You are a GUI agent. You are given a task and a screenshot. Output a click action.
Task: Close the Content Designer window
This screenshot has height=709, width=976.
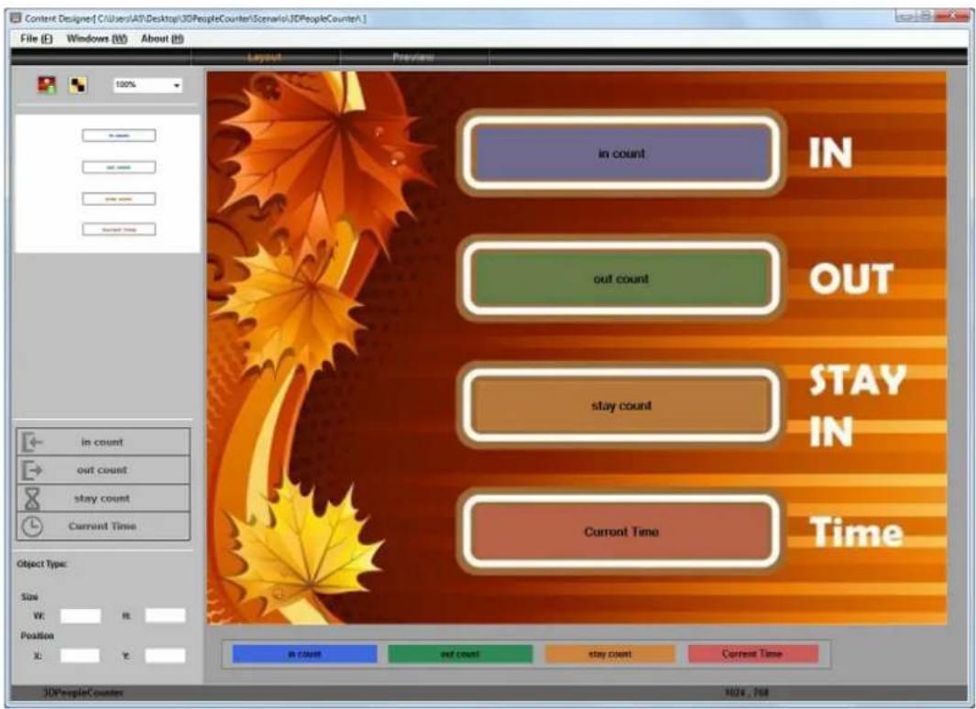[x=952, y=16]
